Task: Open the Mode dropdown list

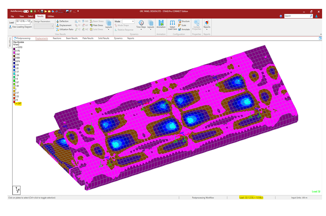Action: (x=133, y=21)
